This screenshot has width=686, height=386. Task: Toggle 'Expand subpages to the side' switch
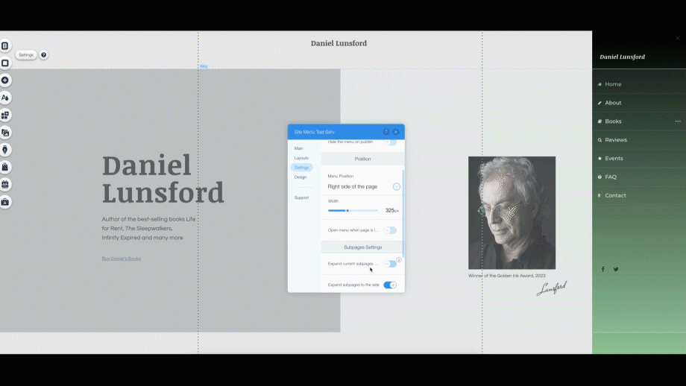click(390, 285)
